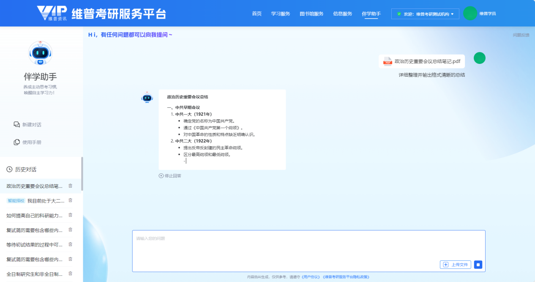Go to 图书馆服务 in top navigation
Screen dimensions: 535x282
coord(311,14)
